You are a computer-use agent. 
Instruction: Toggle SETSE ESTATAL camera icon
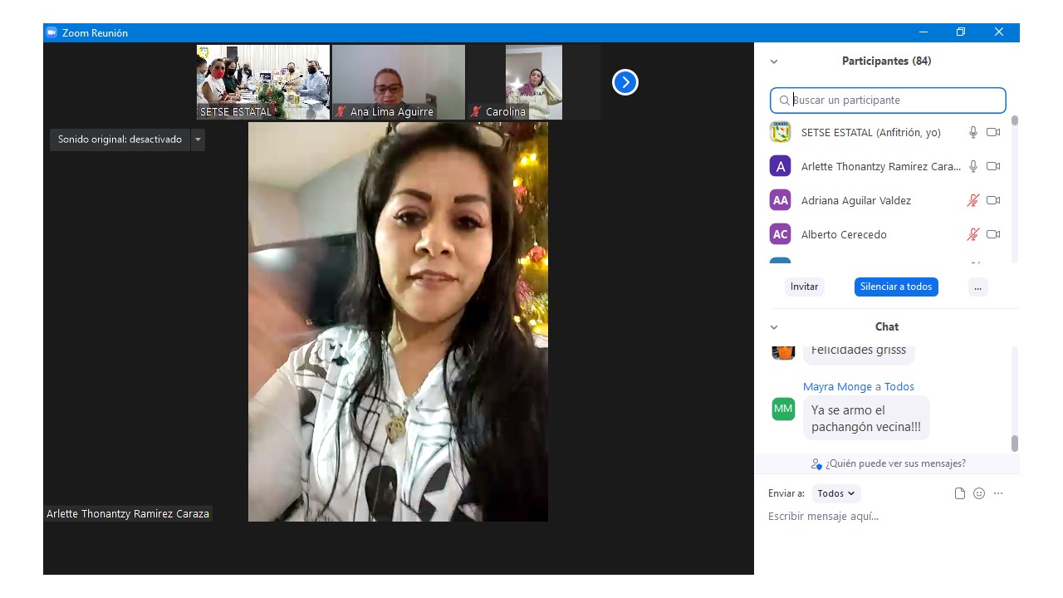[993, 132]
